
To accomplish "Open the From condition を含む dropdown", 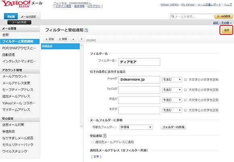I will [x=172, y=79].
